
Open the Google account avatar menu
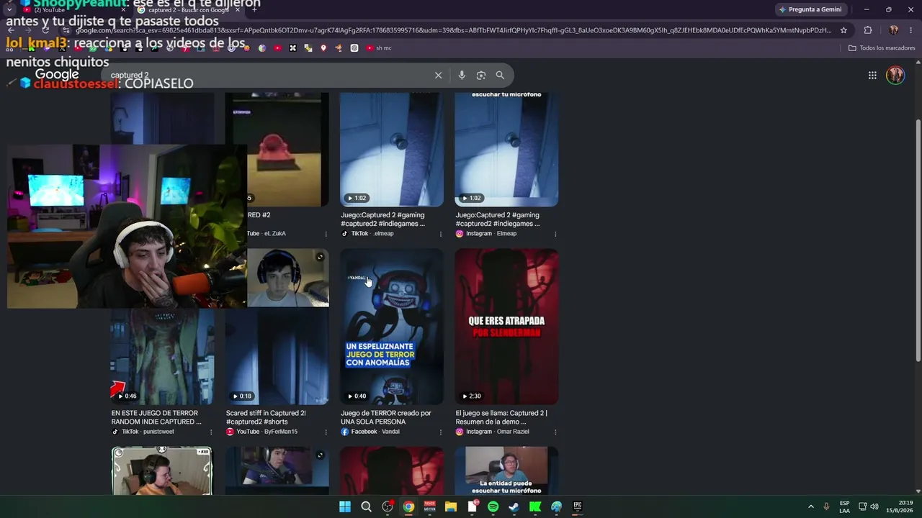point(895,75)
